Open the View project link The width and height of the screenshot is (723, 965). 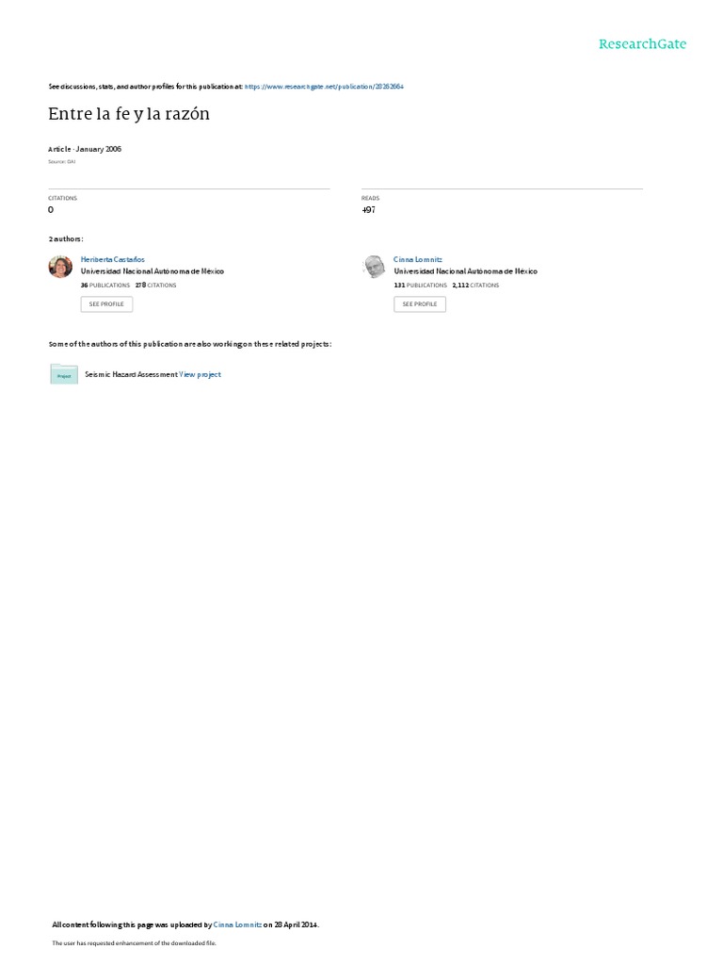click(200, 374)
